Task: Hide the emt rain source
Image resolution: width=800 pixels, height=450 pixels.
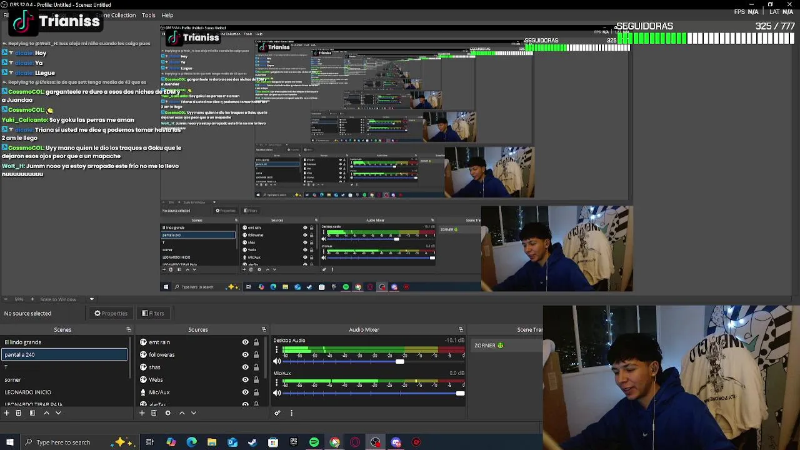Action: 245,342
